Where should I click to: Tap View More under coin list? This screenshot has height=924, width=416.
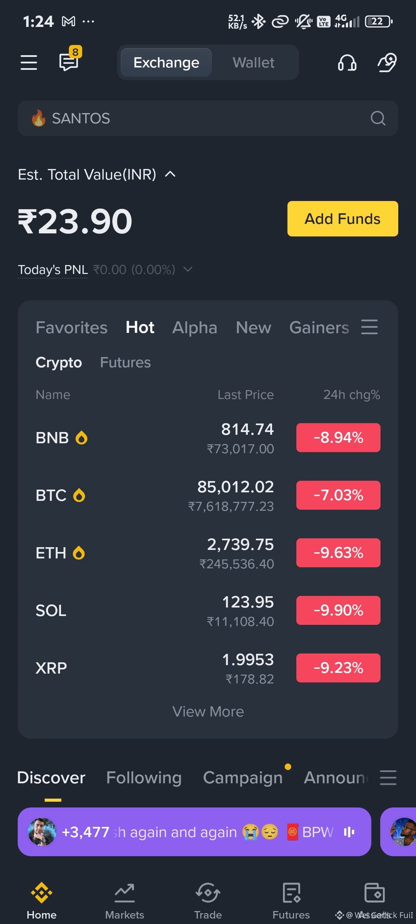click(208, 711)
